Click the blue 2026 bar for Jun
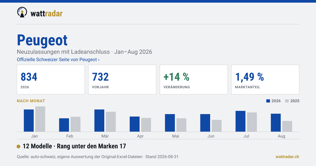This screenshot has height=166, width=316. point(205,123)
